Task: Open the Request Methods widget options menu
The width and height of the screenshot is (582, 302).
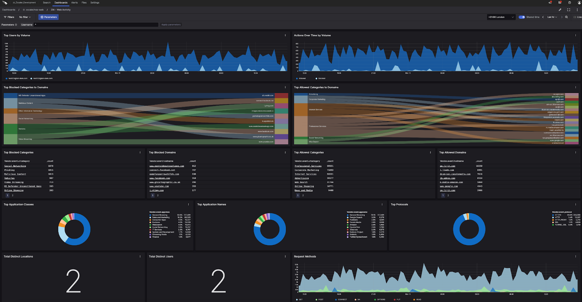Action: click(x=575, y=256)
